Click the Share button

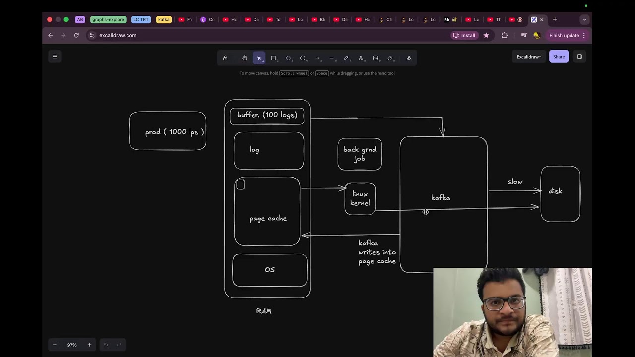click(x=559, y=57)
